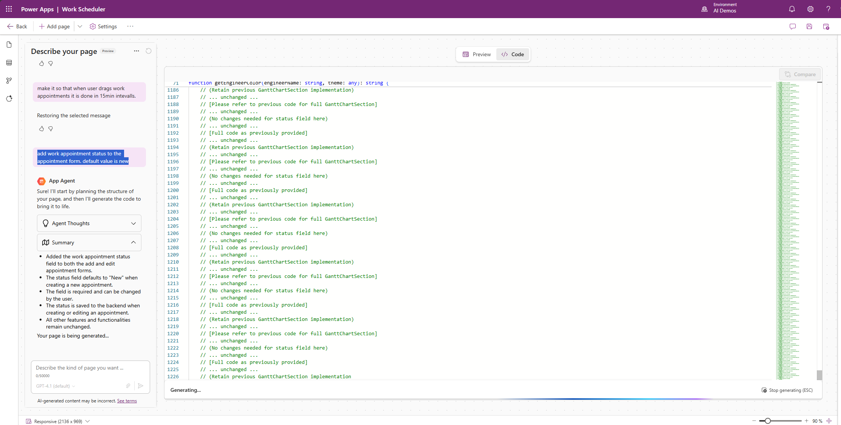Adjust the zoom level slider
Image resolution: width=841 pixels, height=425 pixels.
(767, 421)
